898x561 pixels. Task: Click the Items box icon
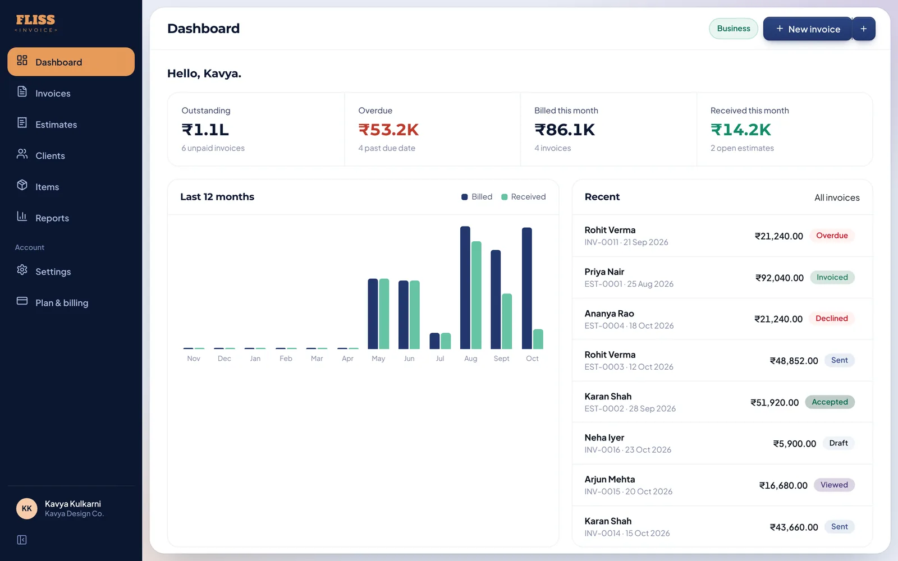[22, 185]
